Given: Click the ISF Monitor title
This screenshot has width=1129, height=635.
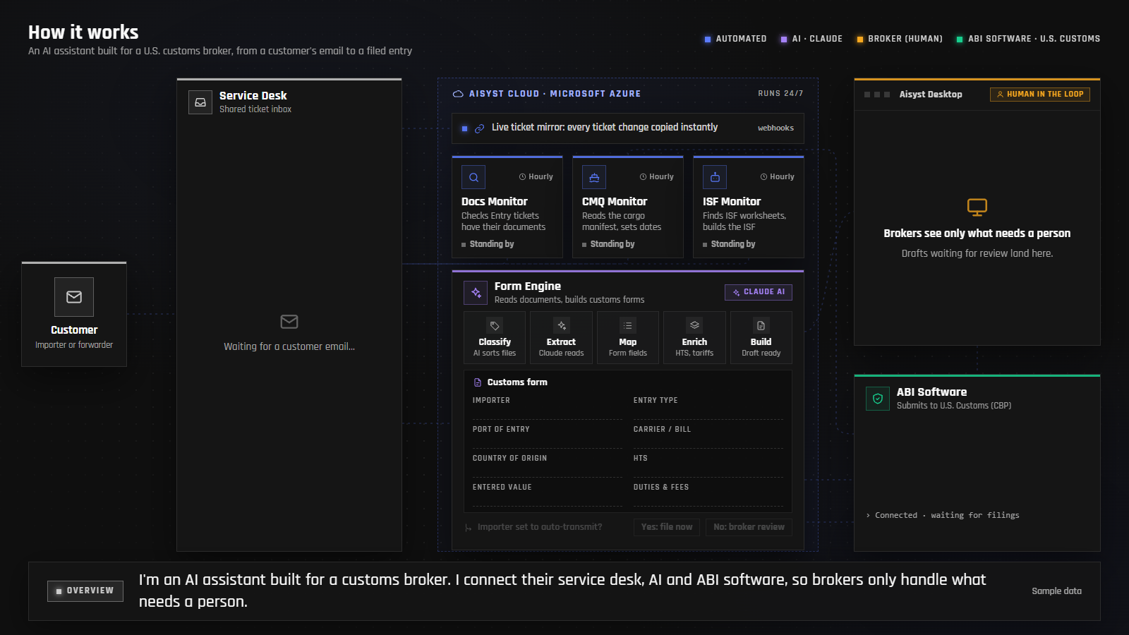Looking at the screenshot, I should (x=732, y=202).
